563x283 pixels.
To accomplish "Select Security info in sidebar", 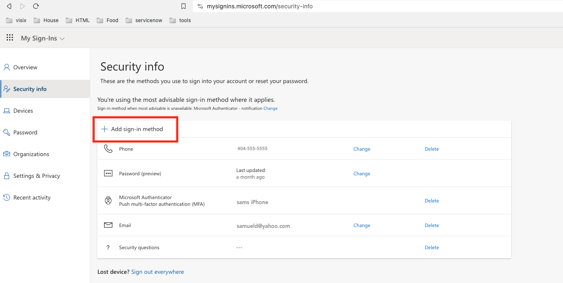I will pyautogui.click(x=45, y=89).
